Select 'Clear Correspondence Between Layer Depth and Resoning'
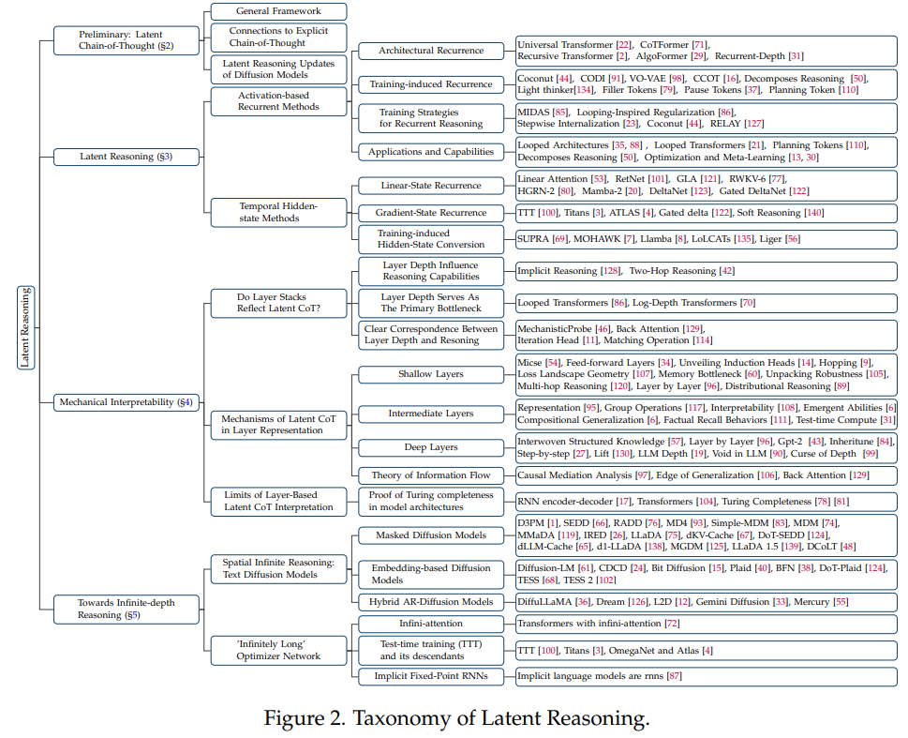 (431, 335)
